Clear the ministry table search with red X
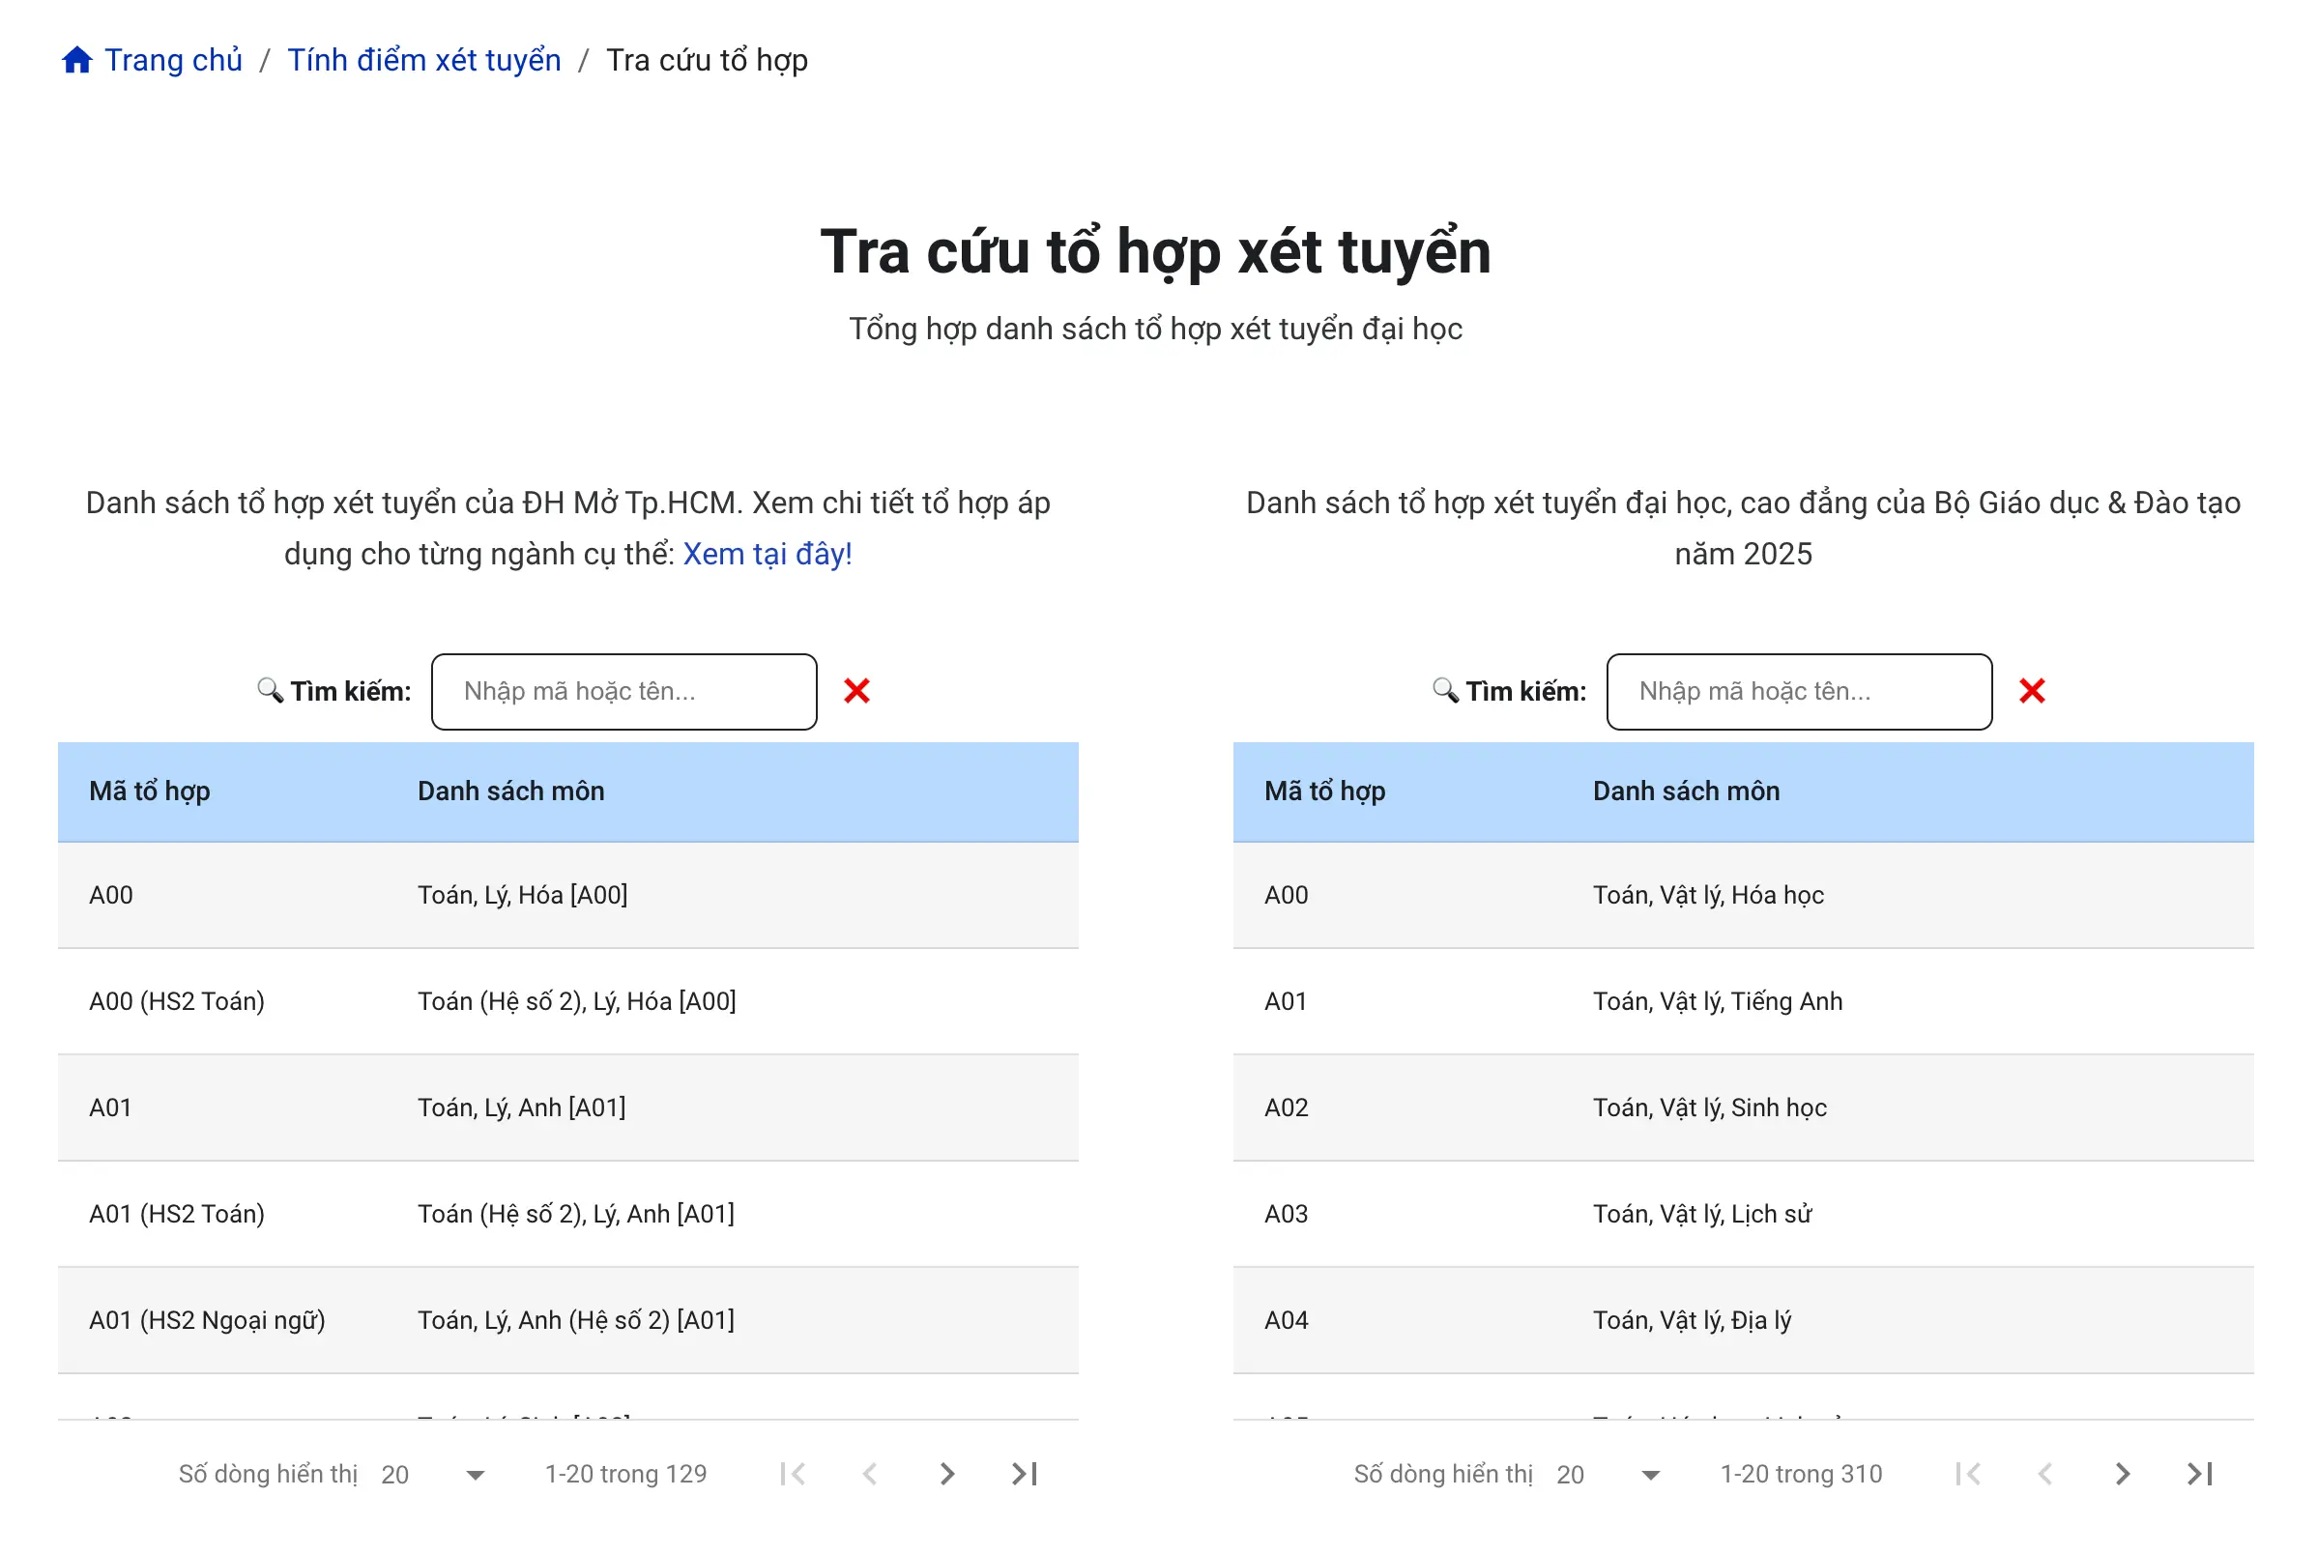This screenshot has width=2318, height=1554. pos(2033,691)
